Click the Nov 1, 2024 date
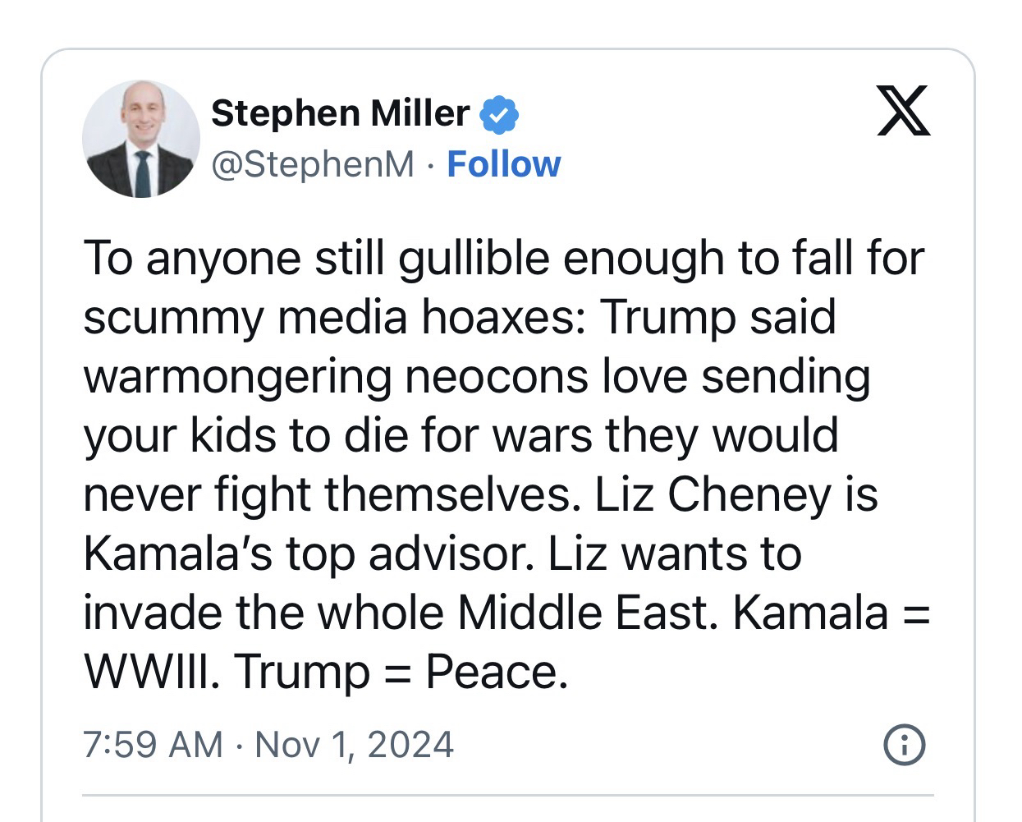1022x822 pixels. (x=354, y=745)
